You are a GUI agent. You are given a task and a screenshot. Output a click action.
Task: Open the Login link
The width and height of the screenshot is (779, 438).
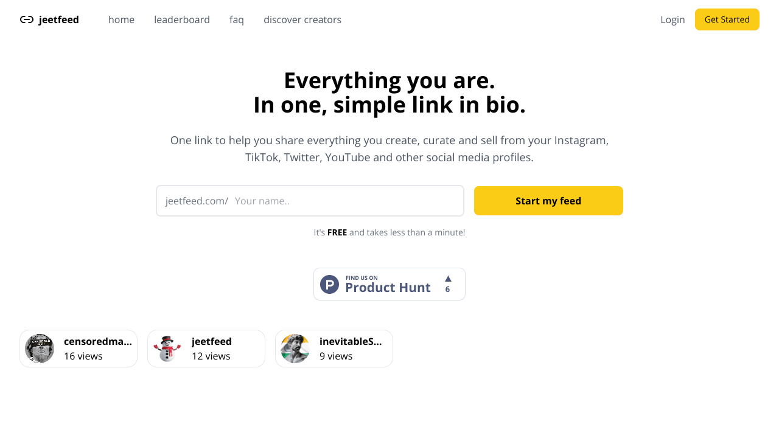tap(672, 19)
